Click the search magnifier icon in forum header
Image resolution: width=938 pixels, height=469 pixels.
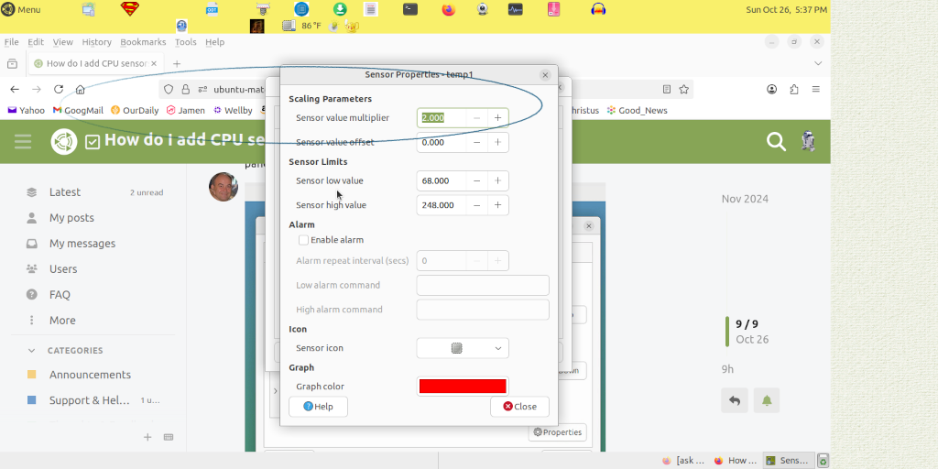click(x=776, y=141)
